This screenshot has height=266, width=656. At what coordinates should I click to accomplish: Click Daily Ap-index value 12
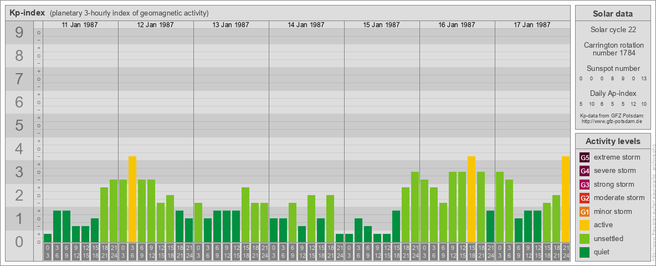click(x=633, y=104)
